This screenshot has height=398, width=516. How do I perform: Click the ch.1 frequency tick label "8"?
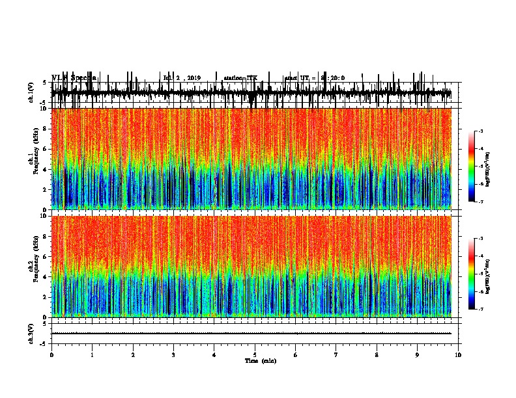pos(46,129)
